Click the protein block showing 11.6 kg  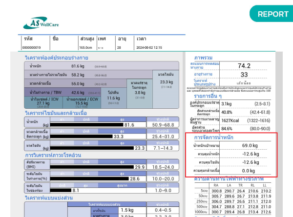pyautogui.click(x=113, y=98)
